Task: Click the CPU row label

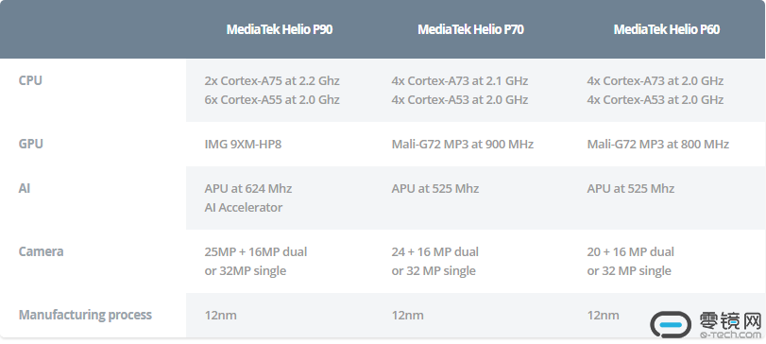Action: pos(30,80)
